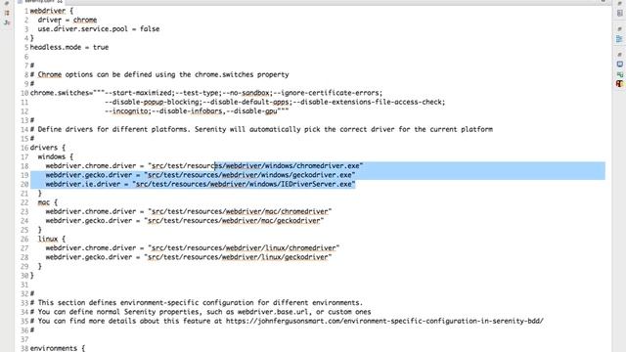This screenshot has width=626, height=352.
Task: Click the 'headless.mode = true' line
Action: point(69,47)
